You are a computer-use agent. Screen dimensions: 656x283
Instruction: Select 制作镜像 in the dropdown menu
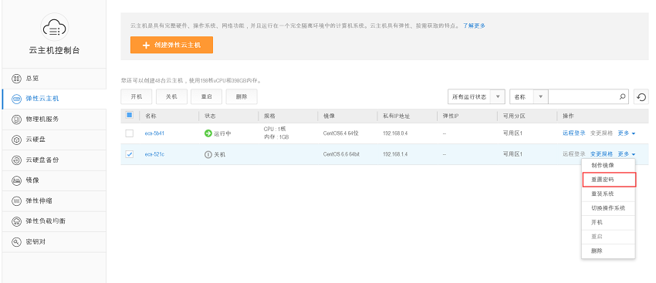coord(608,165)
